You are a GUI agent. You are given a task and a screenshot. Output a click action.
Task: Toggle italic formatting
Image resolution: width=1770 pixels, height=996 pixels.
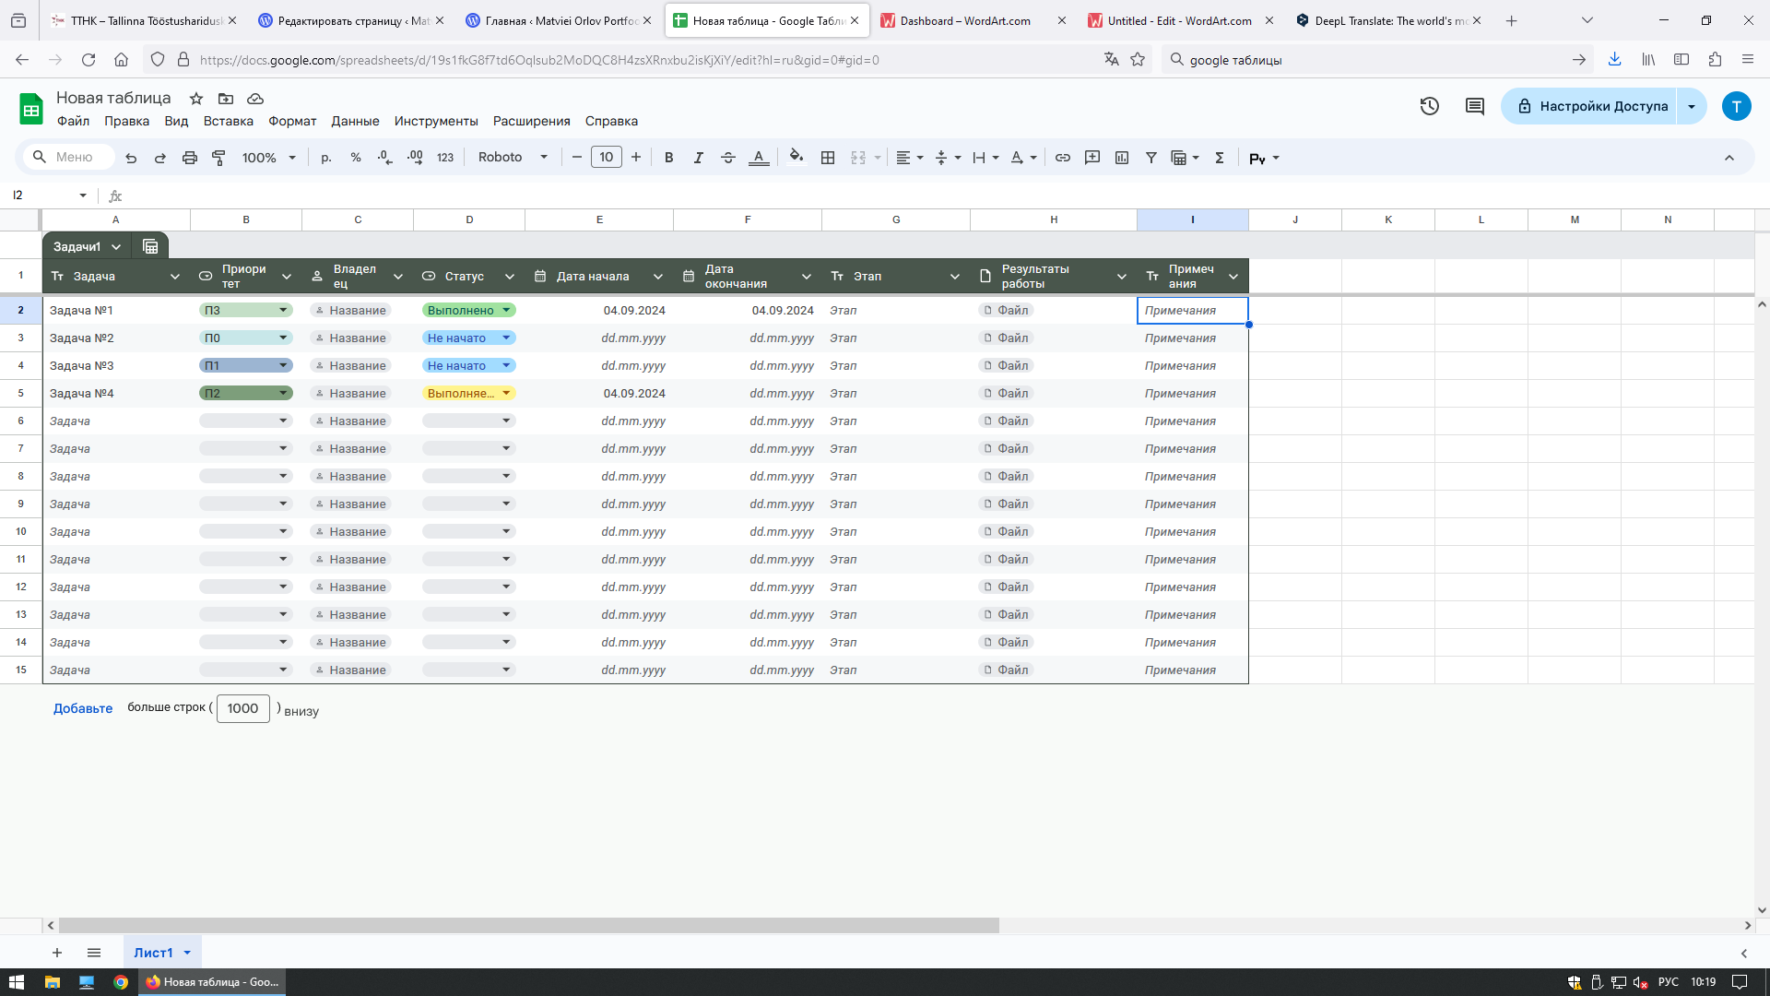699,158
